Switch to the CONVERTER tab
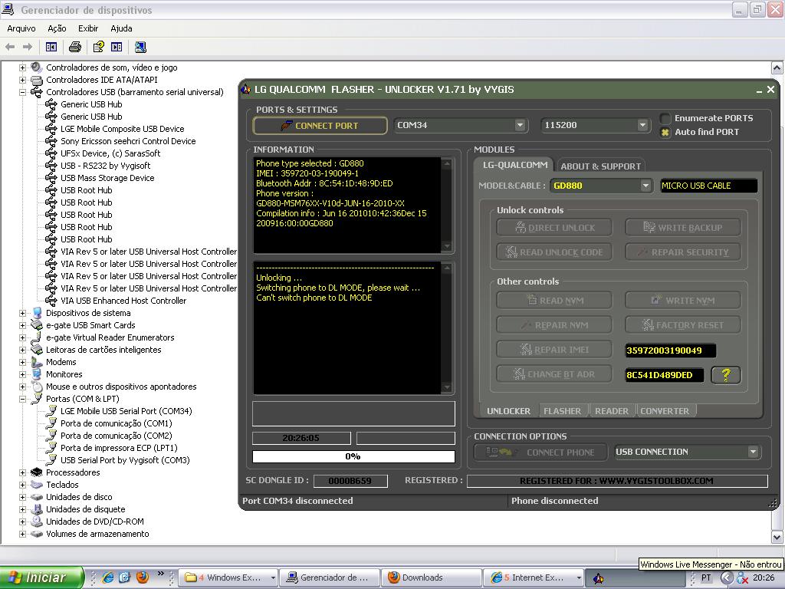The width and height of the screenshot is (785, 589). 665,411
